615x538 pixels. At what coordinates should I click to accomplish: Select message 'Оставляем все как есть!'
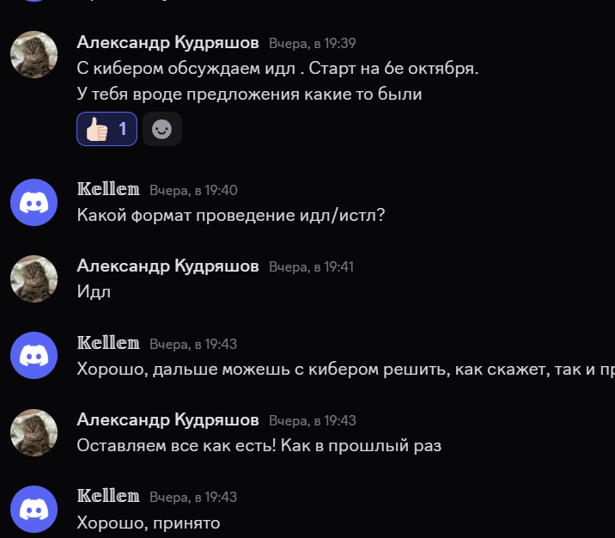tap(176, 446)
